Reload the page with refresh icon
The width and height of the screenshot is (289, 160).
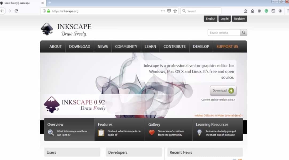point(16,11)
